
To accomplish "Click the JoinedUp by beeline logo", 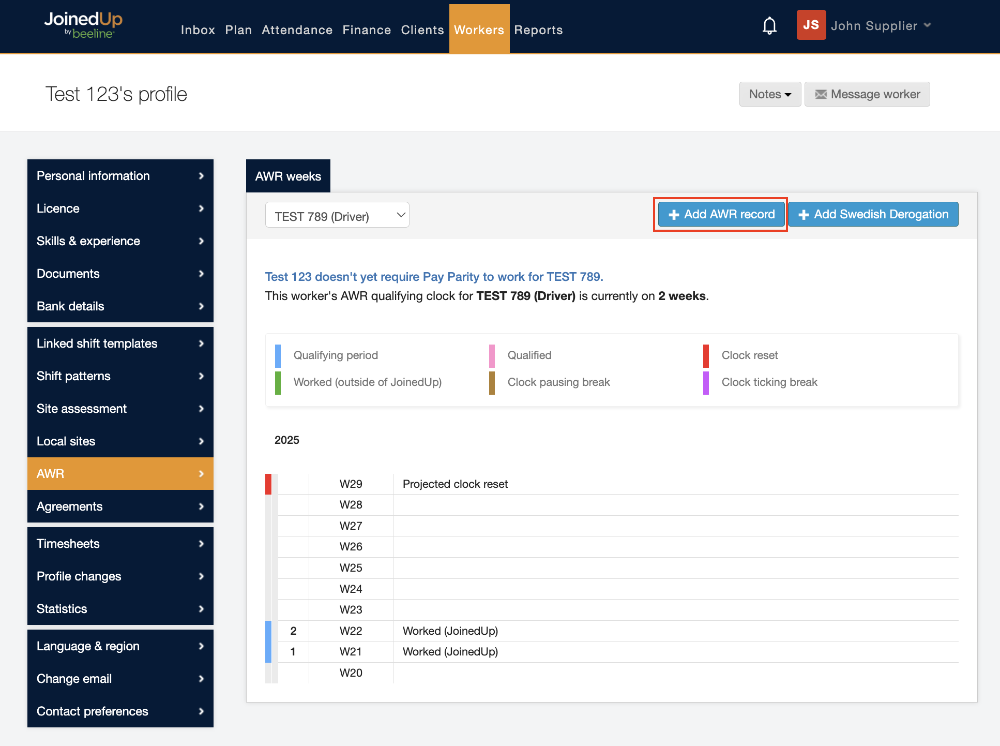I will click(x=83, y=25).
